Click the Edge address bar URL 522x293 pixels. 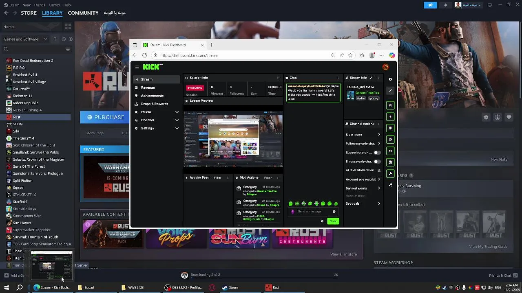coord(189,55)
